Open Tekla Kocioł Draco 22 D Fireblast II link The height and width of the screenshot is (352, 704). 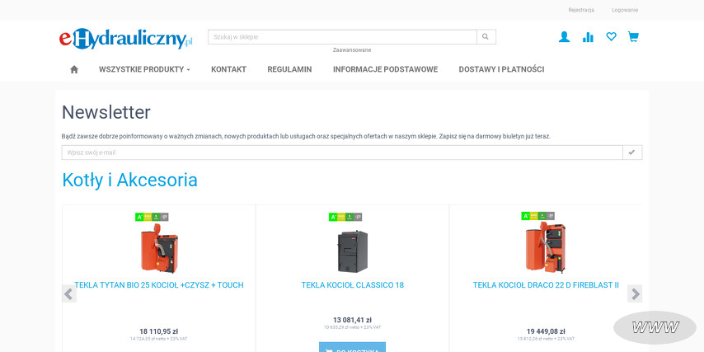click(x=546, y=285)
